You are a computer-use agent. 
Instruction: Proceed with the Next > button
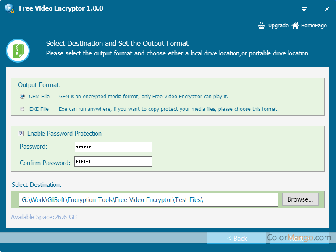pos(299,238)
